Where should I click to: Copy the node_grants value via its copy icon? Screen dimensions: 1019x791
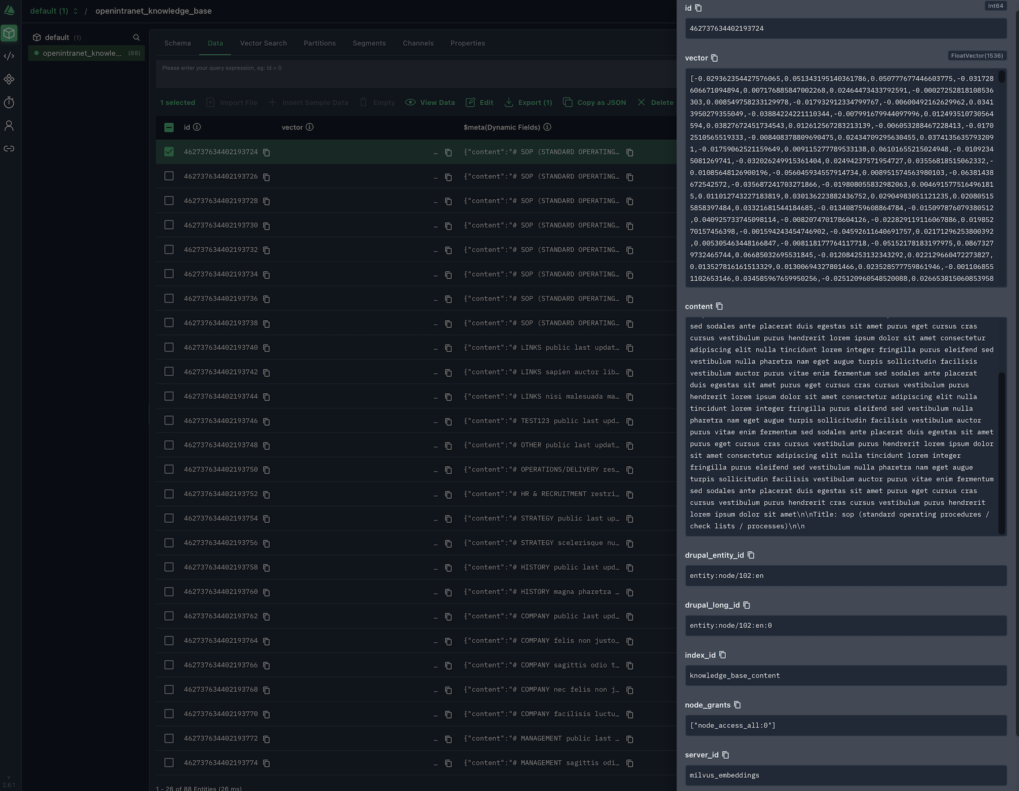[737, 705]
